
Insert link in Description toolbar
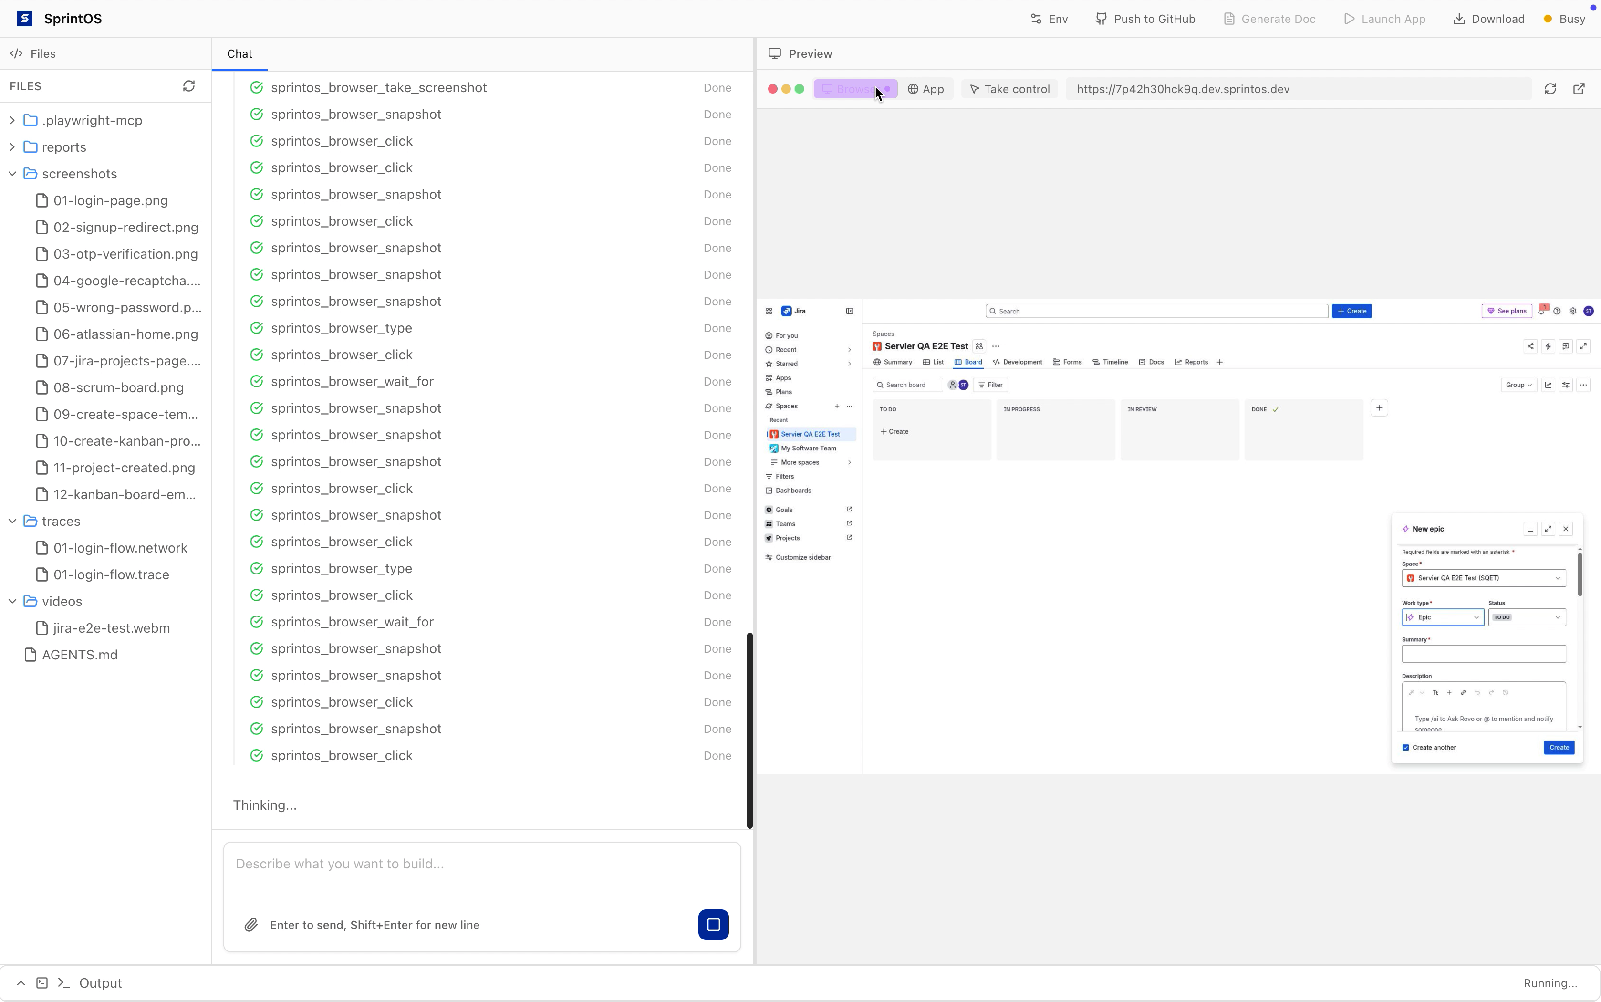click(1463, 692)
